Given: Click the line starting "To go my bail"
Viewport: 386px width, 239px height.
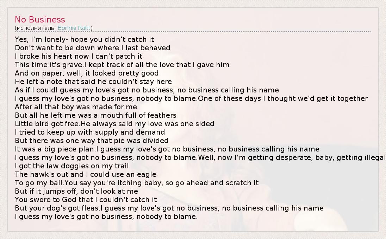Looking at the screenshot, I should 137,183.
